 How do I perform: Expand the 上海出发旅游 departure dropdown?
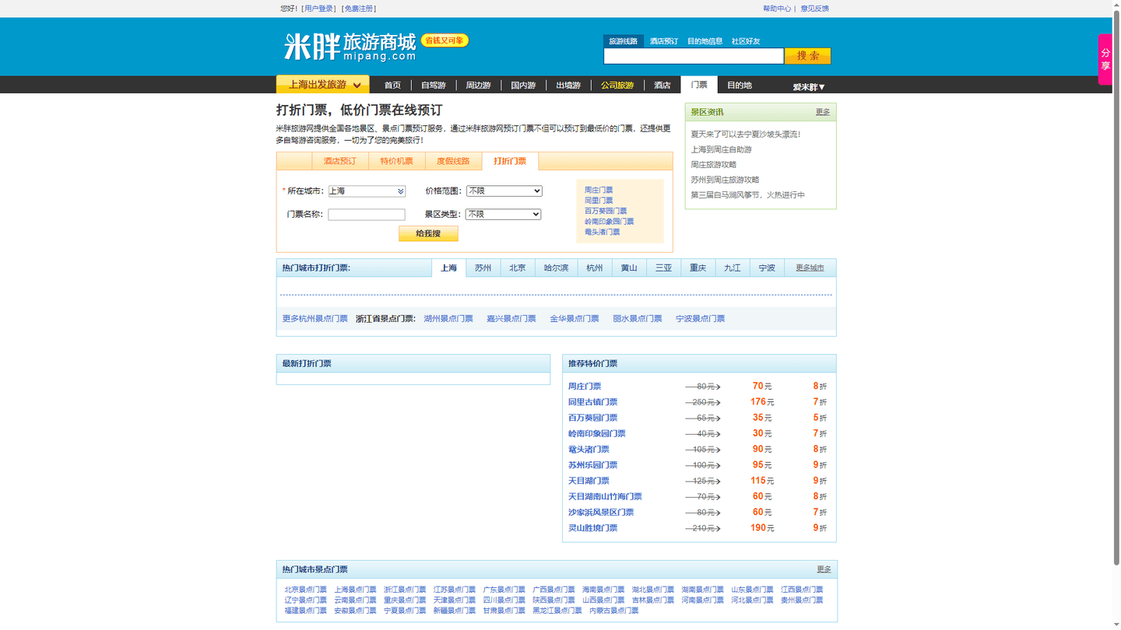point(323,84)
